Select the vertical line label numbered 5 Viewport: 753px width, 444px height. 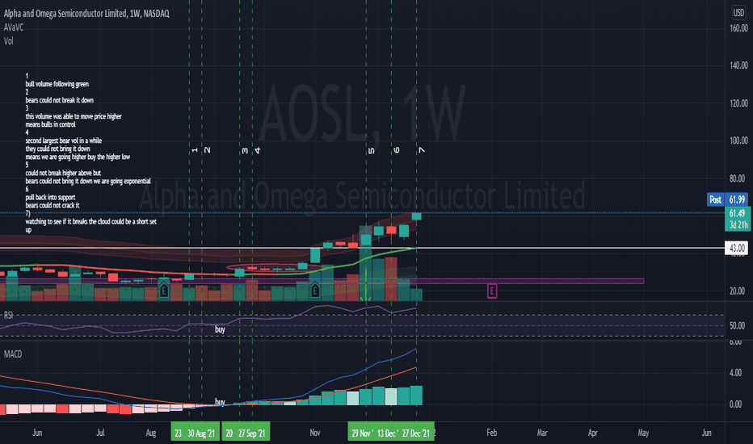(x=371, y=151)
